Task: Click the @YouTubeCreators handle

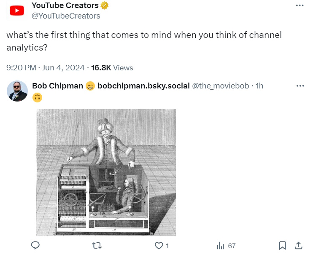Action: (x=66, y=16)
